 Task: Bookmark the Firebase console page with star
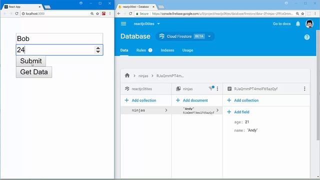(x=302, y=13)
